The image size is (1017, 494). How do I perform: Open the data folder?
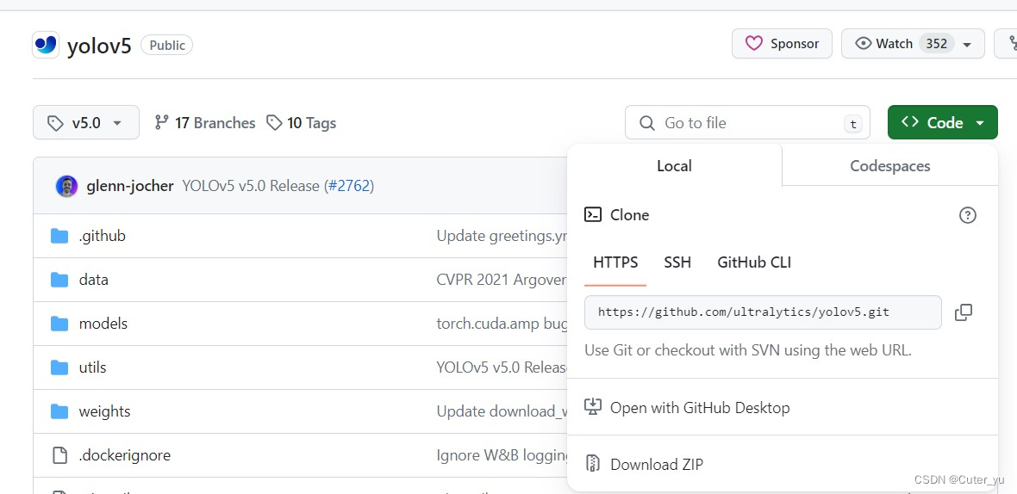pyautogui.click(x=93, y=280)
